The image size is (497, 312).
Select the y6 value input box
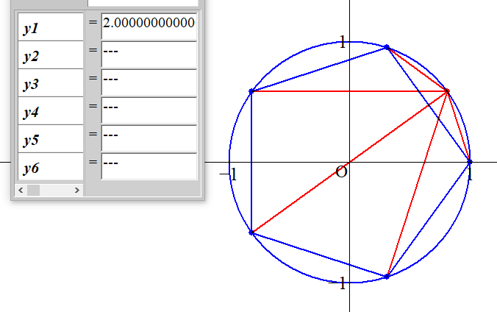pyautogui.click(x=149, y=166)
